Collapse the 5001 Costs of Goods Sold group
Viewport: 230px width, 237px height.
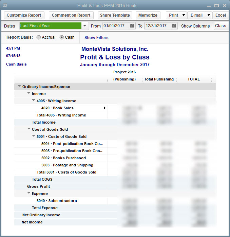(34, 136)
